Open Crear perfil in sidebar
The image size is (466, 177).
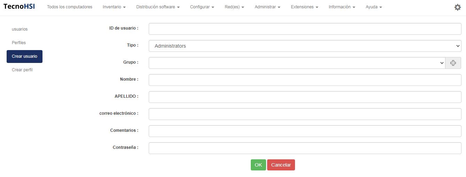22,70
